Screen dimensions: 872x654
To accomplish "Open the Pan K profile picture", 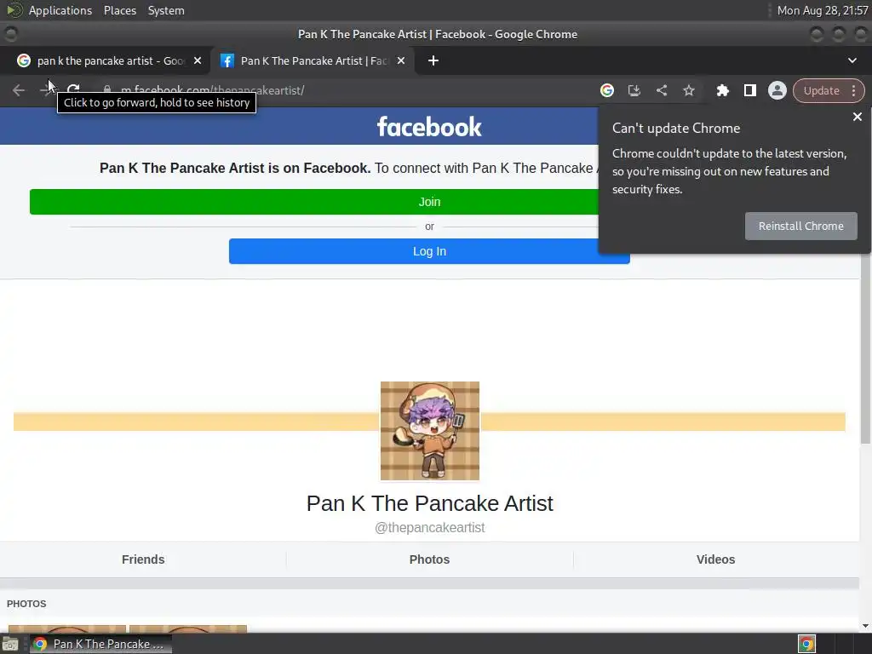I will point(430,431).
